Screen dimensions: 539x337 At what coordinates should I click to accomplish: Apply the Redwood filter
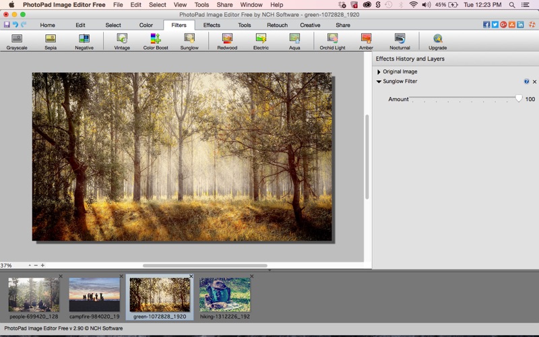227,41
